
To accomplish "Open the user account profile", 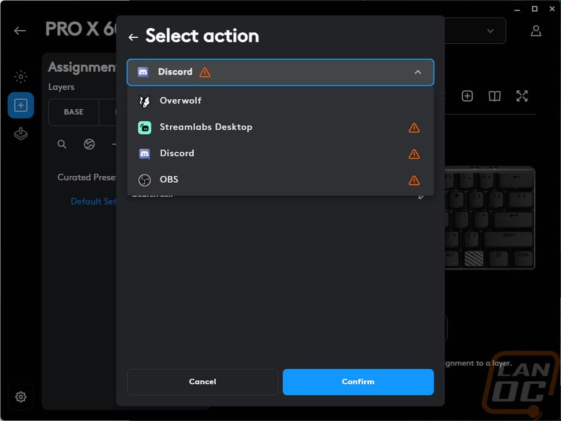I will pyautogui.click(x=536, y=31).
